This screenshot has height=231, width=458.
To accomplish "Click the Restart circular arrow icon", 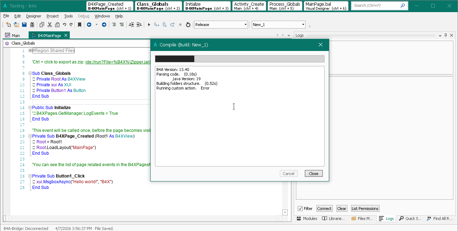I will 188,25.
